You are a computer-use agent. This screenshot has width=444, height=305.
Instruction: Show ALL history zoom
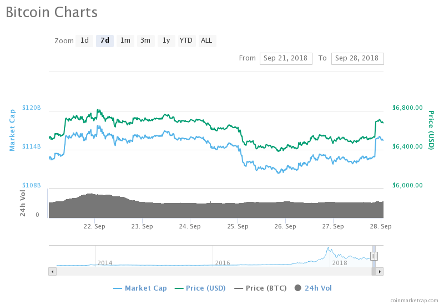(207, 40)
